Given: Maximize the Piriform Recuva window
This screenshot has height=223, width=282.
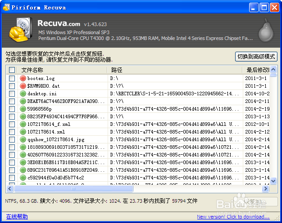Looking at the screenshot, I should coord(264,8).
